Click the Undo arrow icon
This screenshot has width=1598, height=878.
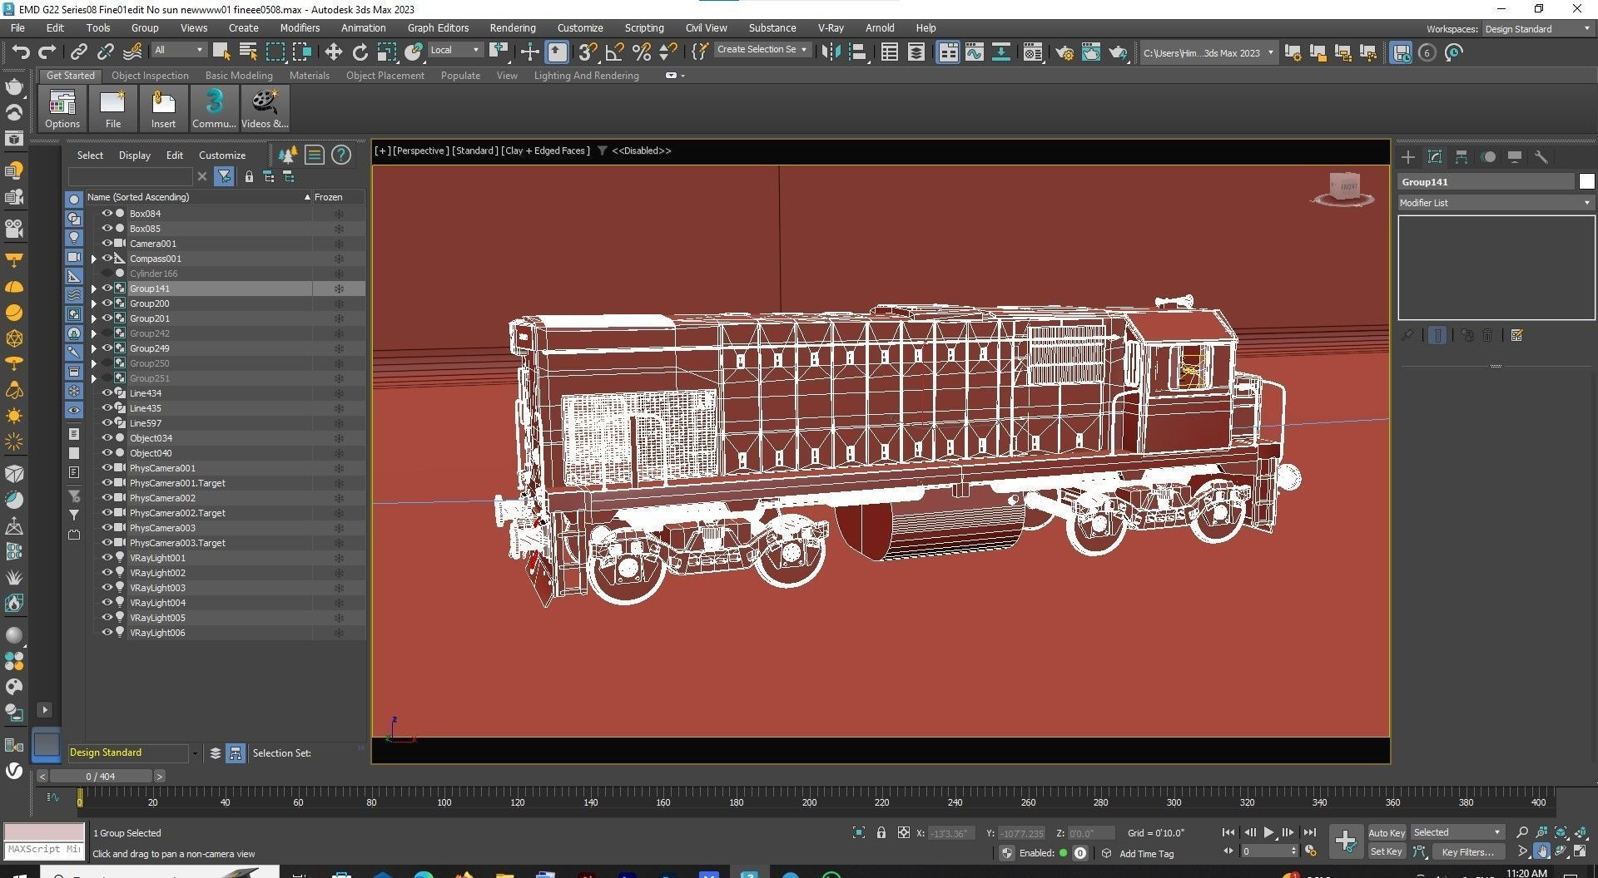click(21, 52)
